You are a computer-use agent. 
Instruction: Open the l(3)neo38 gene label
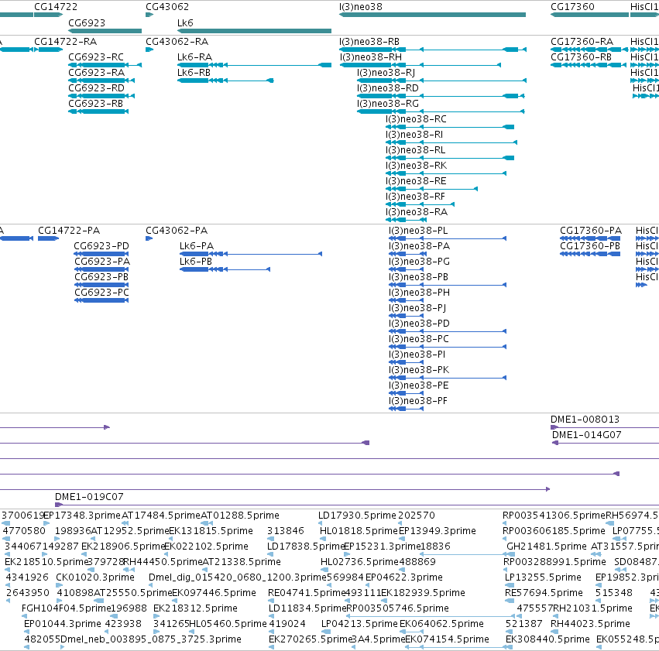pyautogui.click(x=361, y=7)
